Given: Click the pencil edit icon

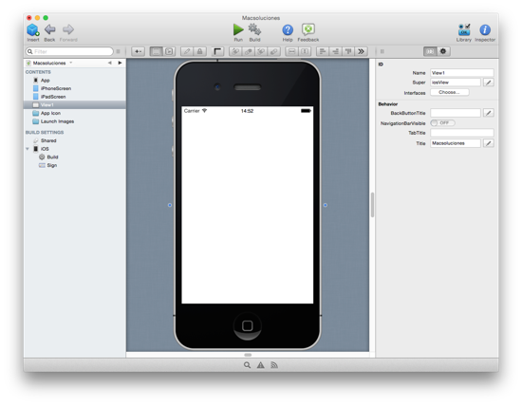Looking at the screenshot, I should pyautogui.click(x=187, y=51).
